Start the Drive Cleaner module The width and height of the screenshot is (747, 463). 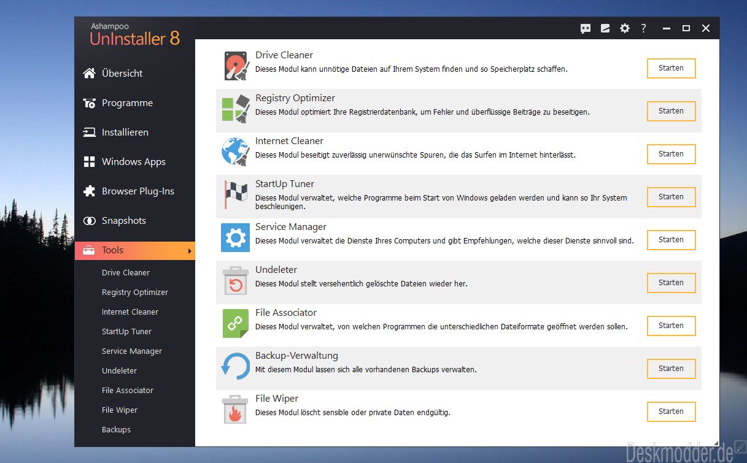tap(671, 68)
